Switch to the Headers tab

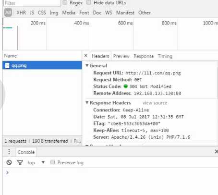pyautogui.click(x=100, y=56)
